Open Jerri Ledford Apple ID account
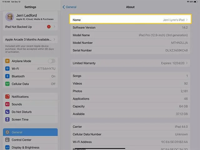This screenshot has width=200, height=150. pos(30,17)
